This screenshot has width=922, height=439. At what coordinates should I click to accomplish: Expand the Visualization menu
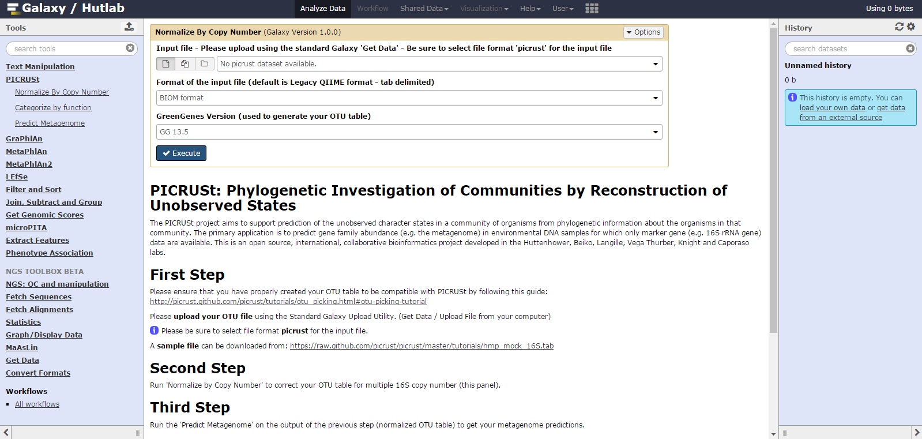point(484,9)
